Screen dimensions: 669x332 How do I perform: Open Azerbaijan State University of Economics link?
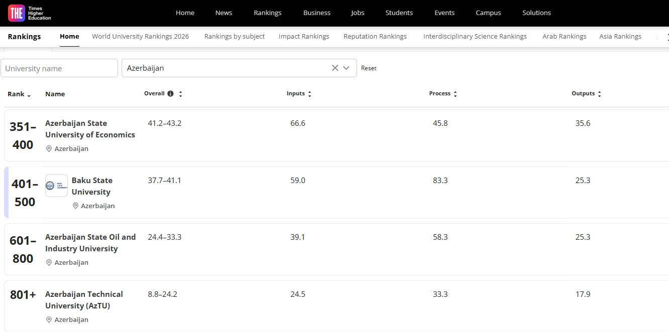click(x=90, y=129)
